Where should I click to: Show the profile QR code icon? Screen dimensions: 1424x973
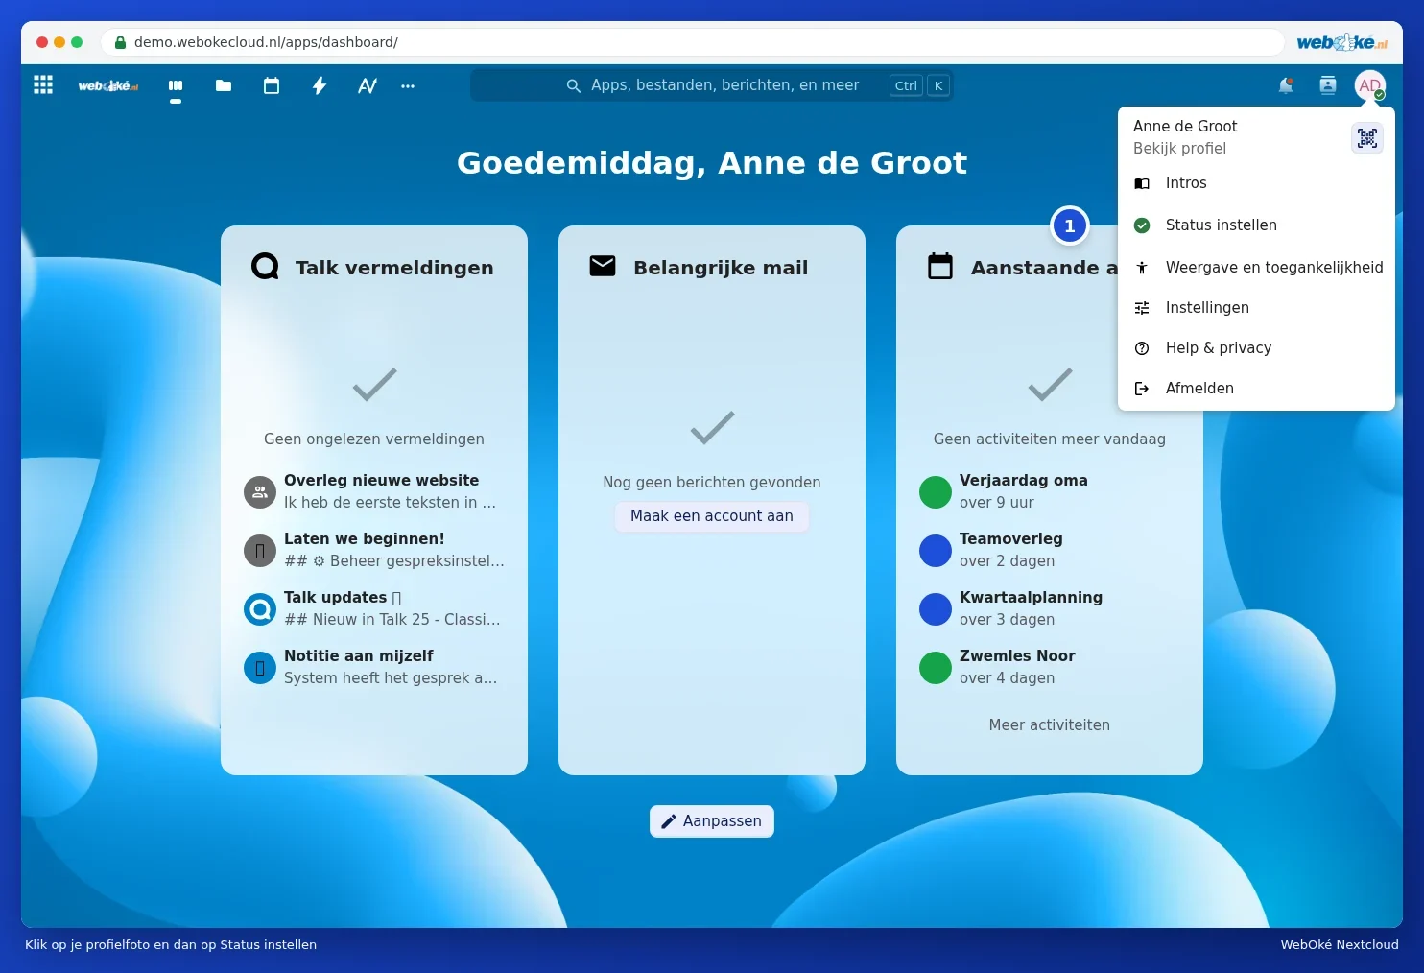click(x=1367, y=138)
